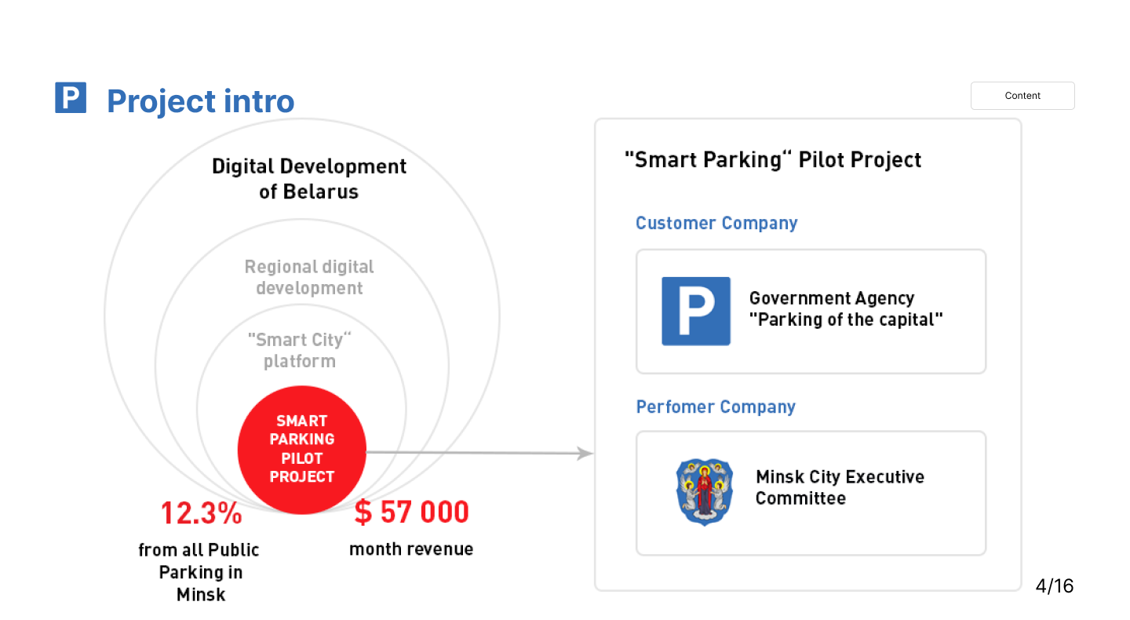Click the "Smart Parking" Pilot Project title
1130x620 pixels.
[773, 160]
